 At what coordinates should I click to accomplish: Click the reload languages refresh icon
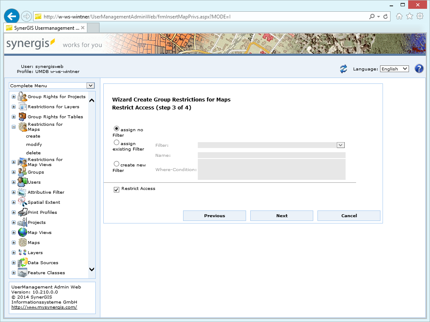(343, 68)
